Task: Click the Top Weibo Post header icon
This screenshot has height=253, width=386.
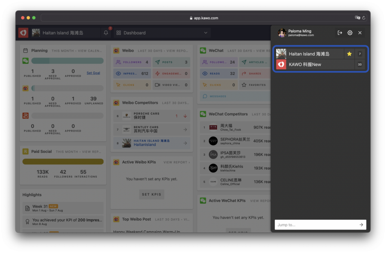Action: click(x=116, y=219)
